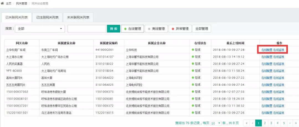
Task: Open the 全部 search category dropdown
Action: 40,29
